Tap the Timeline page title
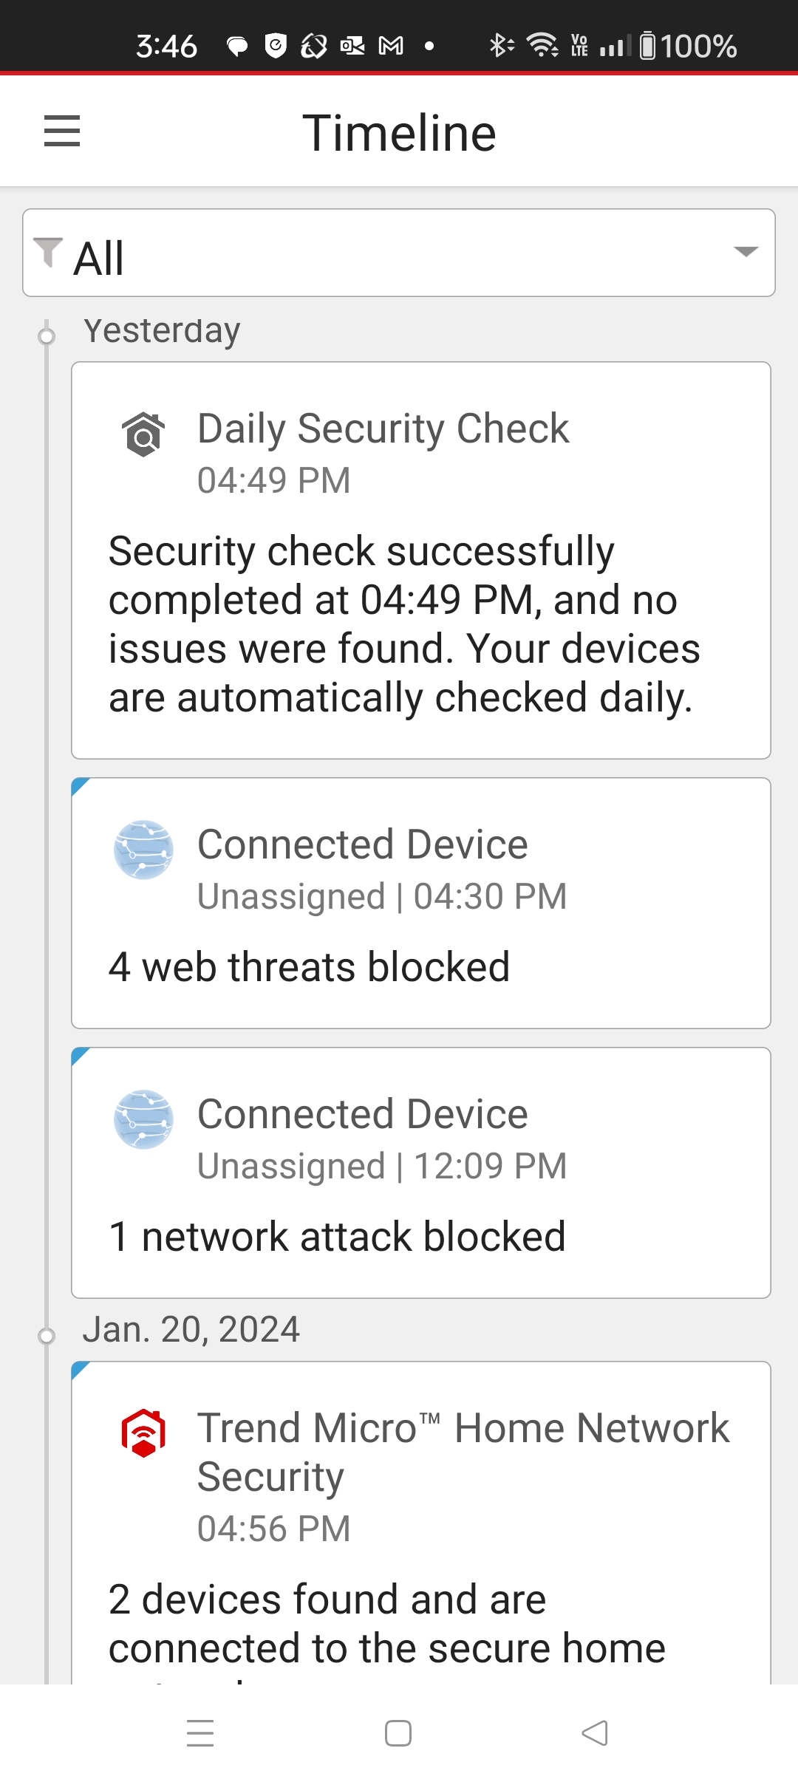This screenshot has width=798, height=1782. point(399,133)
